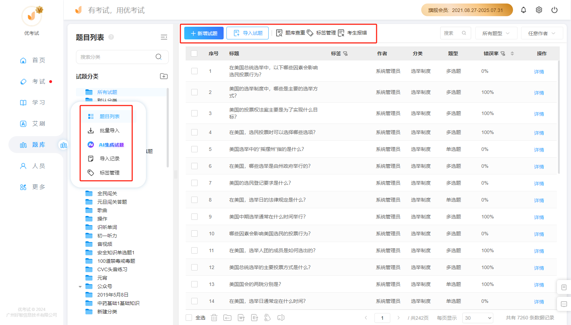The width and height of the screenshot is (571, 325).
Task: Collapse the 公众号 folder arrow
Action: (x=80, y=287)
